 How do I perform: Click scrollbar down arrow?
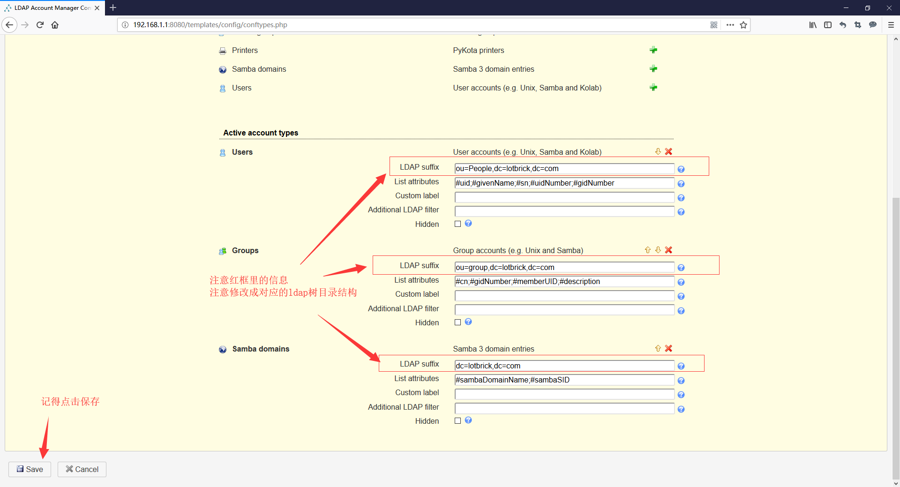pos(896,483)
